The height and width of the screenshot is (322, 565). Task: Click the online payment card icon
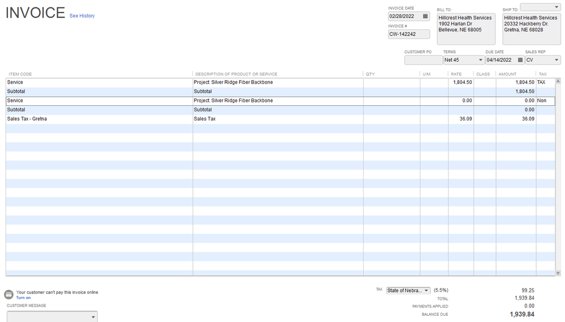tap(8, 295)
